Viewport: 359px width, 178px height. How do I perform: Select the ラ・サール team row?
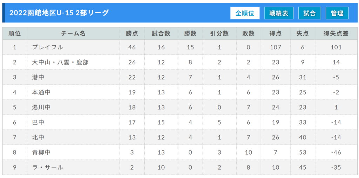coord(180,168)
